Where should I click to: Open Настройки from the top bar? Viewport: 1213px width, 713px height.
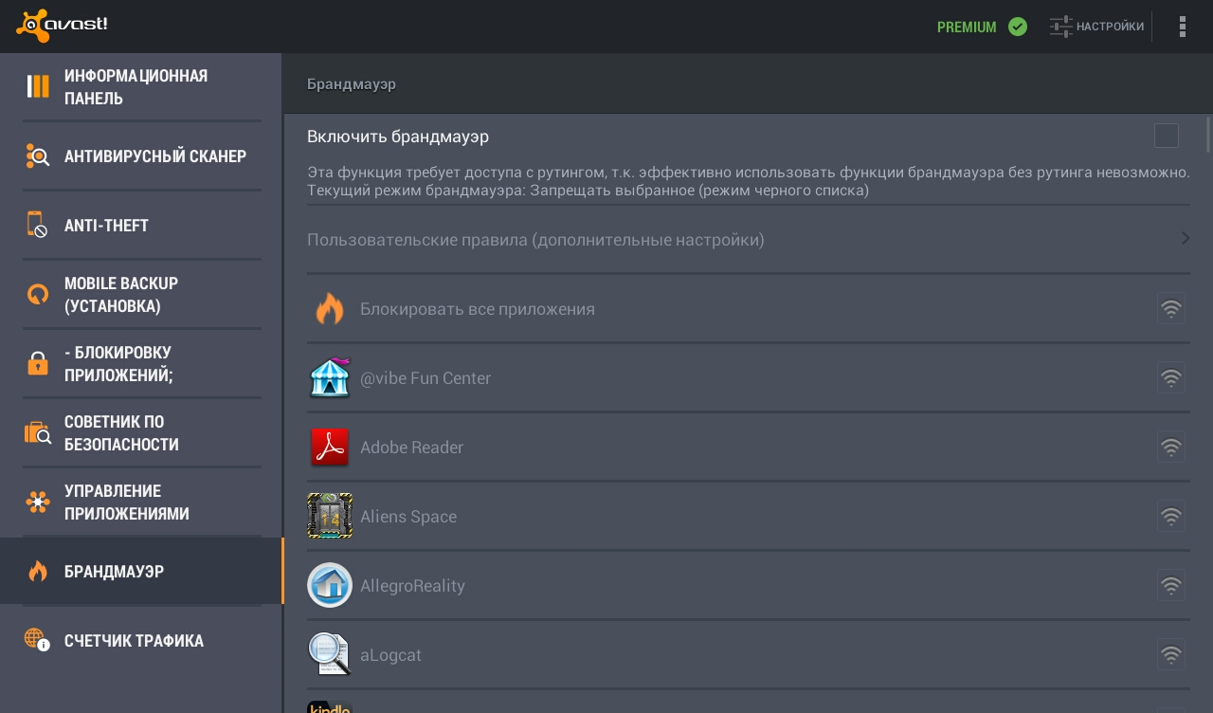pos(1096,27)
